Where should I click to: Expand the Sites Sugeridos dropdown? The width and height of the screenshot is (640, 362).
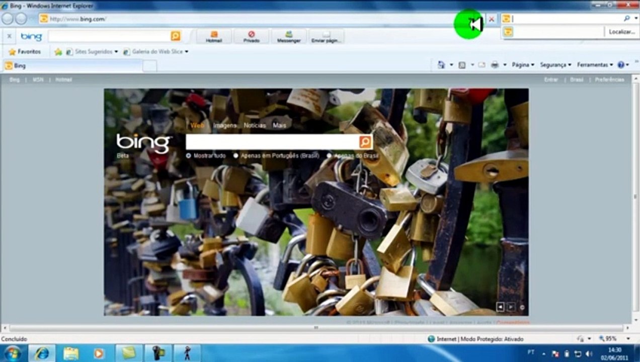point(116,52)
